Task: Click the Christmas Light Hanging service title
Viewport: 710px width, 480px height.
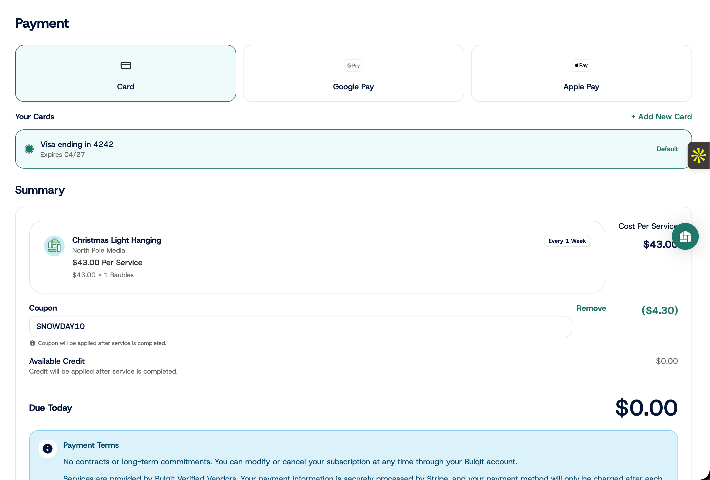Action: tap(117, 240)
